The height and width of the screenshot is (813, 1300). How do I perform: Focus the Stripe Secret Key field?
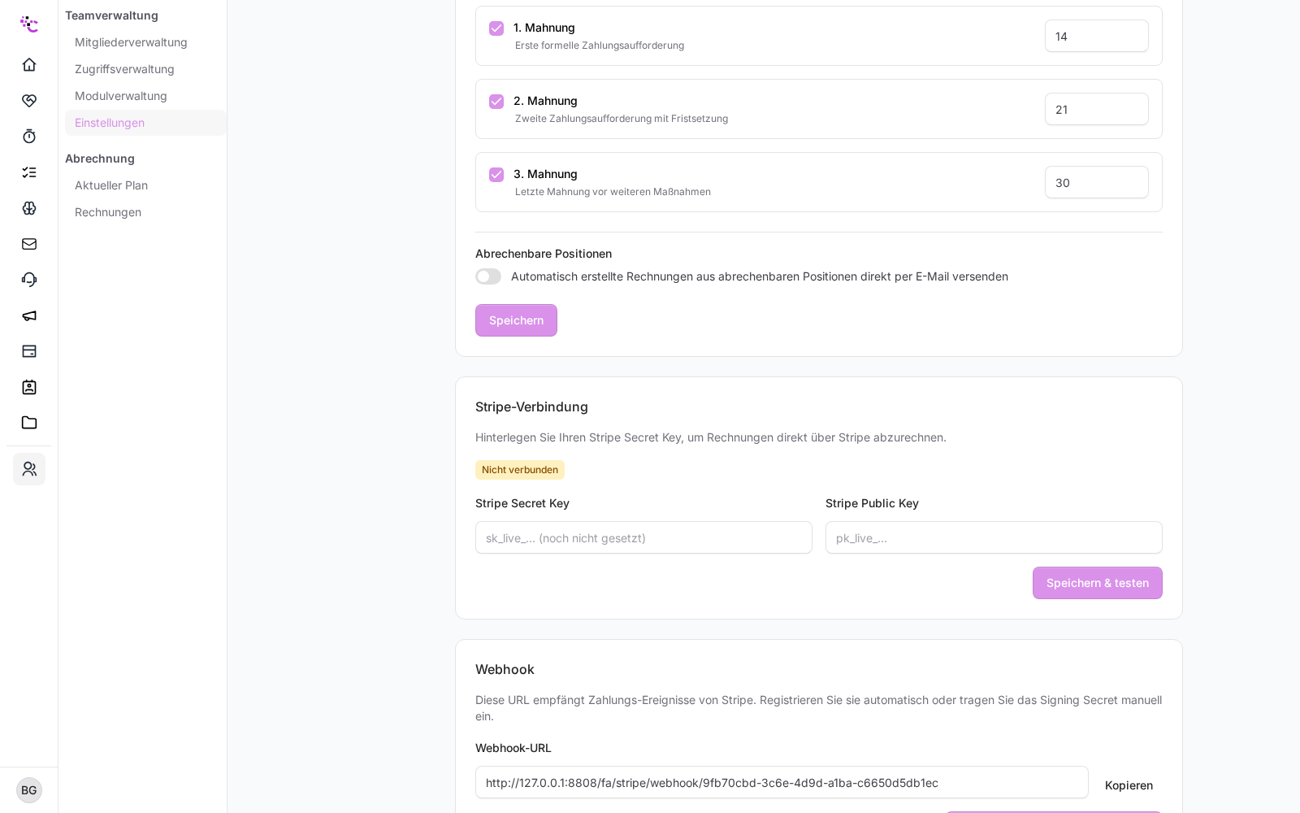[x=643, y=537]
